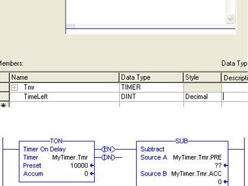Click the empty description text area
Screen dimensions: 248x186
[146, 11]
